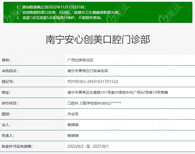Click the province value 广西壮族自治区
This screenshot has width=195, height=154.
(80, 60)
